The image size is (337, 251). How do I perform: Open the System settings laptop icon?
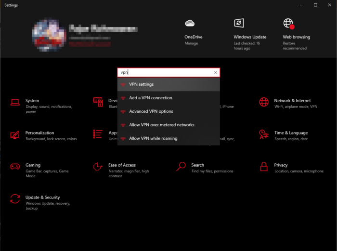pos(15,103)
